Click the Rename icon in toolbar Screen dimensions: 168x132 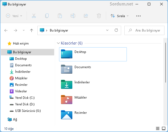[73, 16]
